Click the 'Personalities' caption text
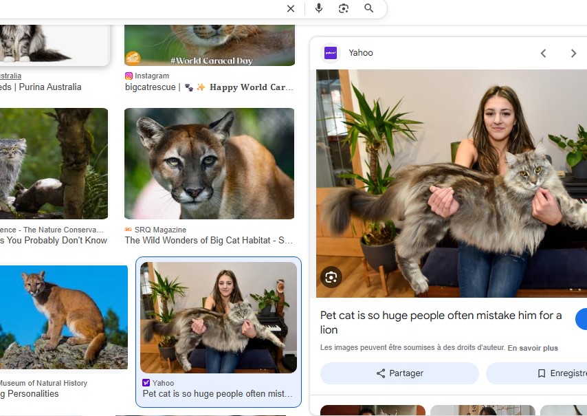 click(33, 394)
